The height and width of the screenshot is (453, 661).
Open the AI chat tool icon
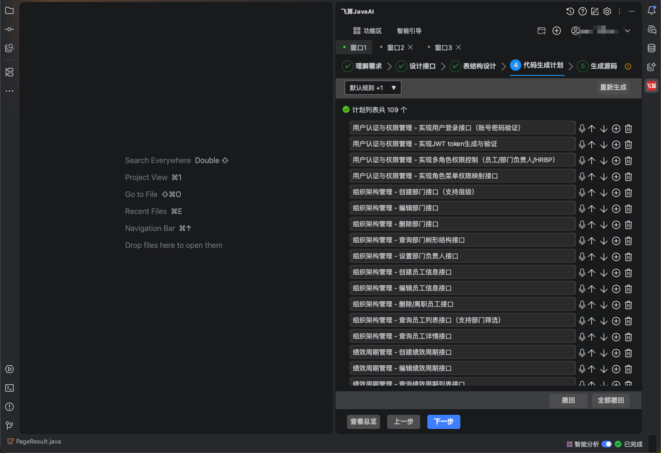pyautogui.click(x=652, y=29)
